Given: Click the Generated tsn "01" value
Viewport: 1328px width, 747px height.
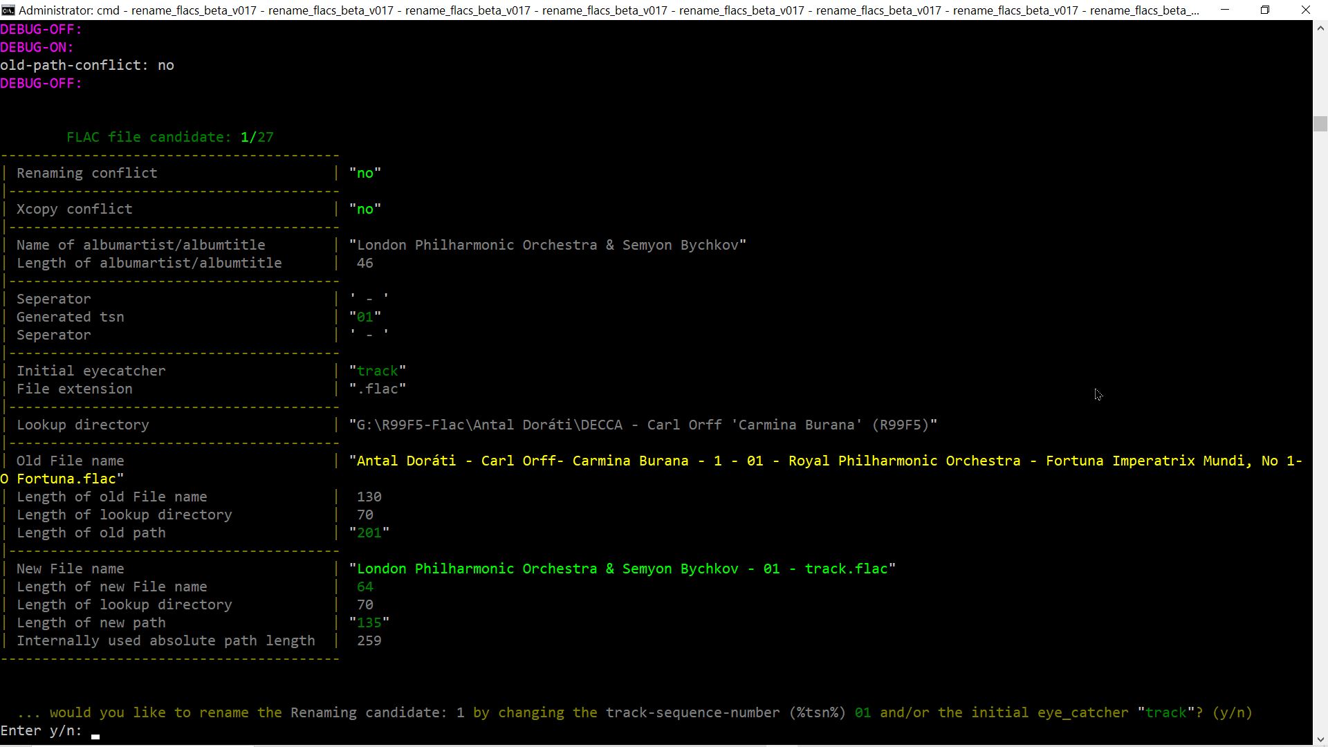Looking at the screenshot, I should tap(365, 317).
